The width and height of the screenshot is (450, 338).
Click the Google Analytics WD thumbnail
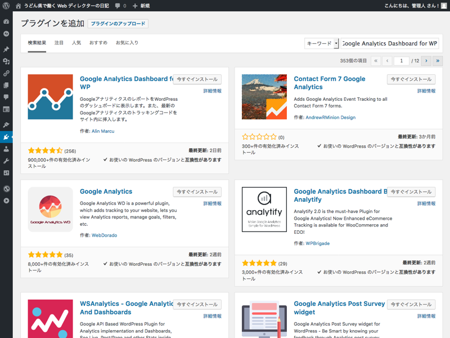(50, 210)
